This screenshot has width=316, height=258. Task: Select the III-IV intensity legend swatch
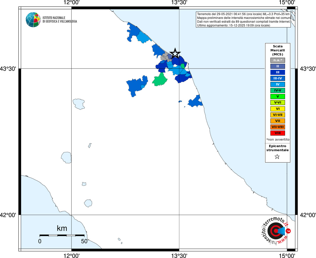[x=278, y=78]
